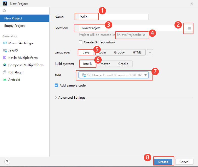Image resolution: width=198 pixels, height=167 pixels.
Task: Select Groovy as project language
Action: (119, 52)
